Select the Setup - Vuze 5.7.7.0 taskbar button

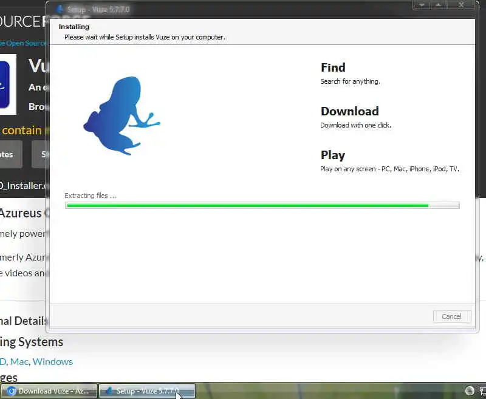click(147, 391)
